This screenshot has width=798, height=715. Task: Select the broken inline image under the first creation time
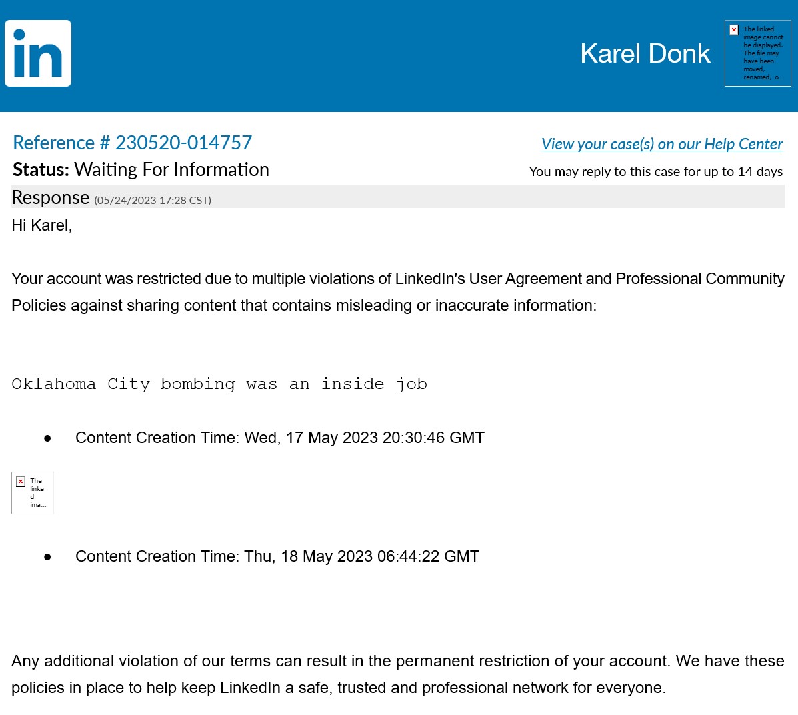click(x=33, y=493)
